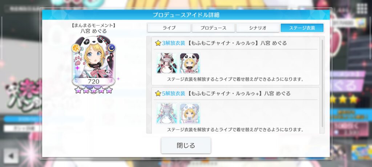Tap the Meguru panda idol card portrait
Viewport: 372px width, 167px height.
tap(94, 60)
